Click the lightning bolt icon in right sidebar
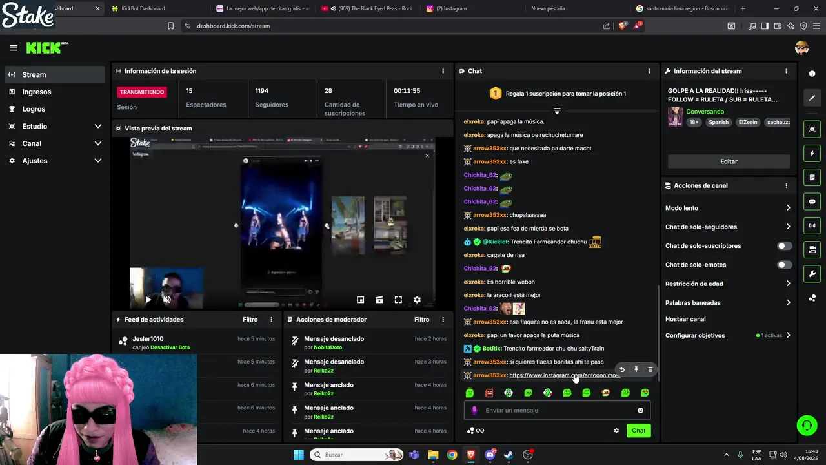826x465 pixels. point(812,154)
